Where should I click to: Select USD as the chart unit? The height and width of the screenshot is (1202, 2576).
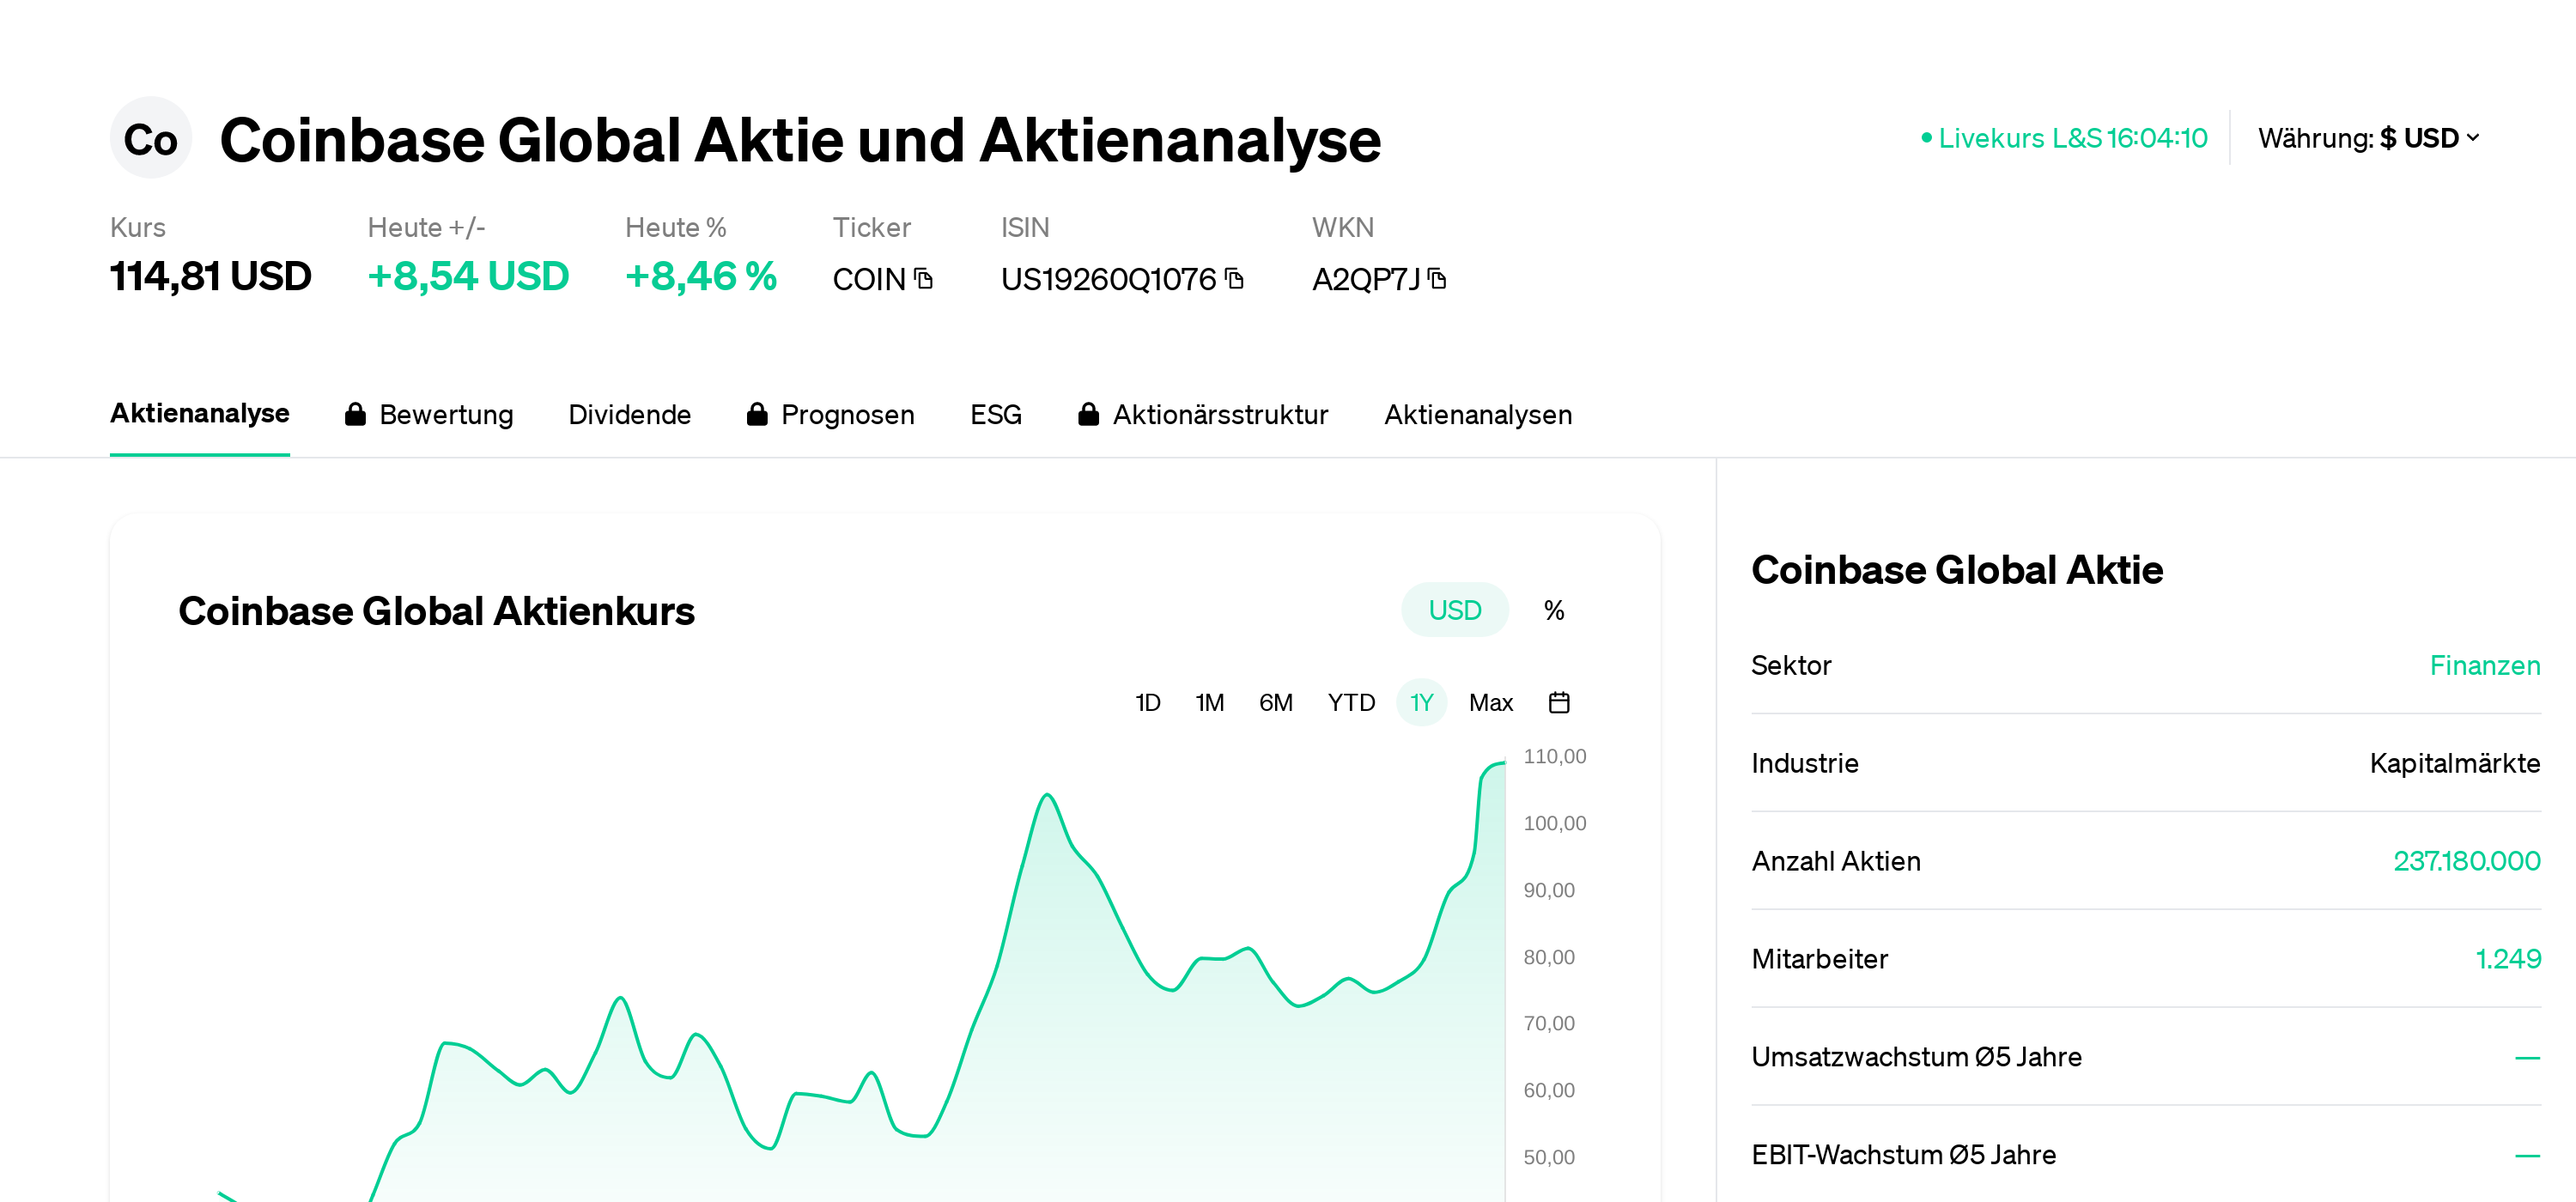point(1455,609)
